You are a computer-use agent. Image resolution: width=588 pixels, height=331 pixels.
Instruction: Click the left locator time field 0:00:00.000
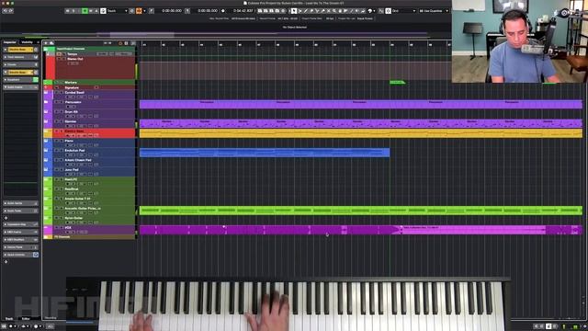coord(172,11)
